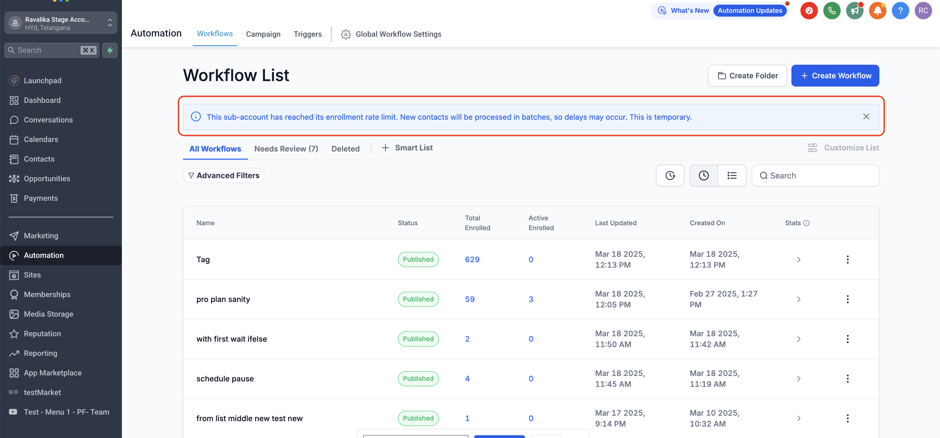Viewport: 940px width, 438px height.
Task: Click the green phone dialer icon
Action: coord(832,11)
